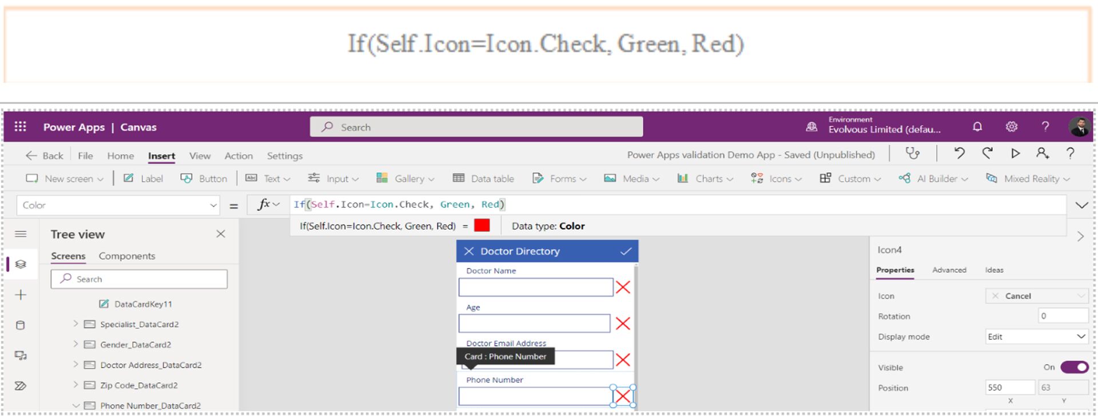Open the Color property dropdown
Viewport: 1098px width, 416px height.
point(119,205)
